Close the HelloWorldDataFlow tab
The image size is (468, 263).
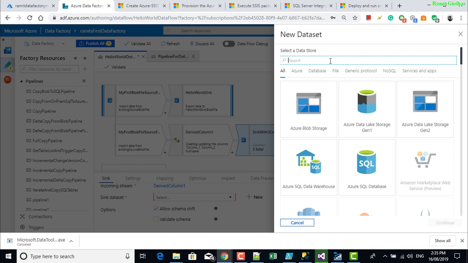pyautogui.click(x=143, y=57)
